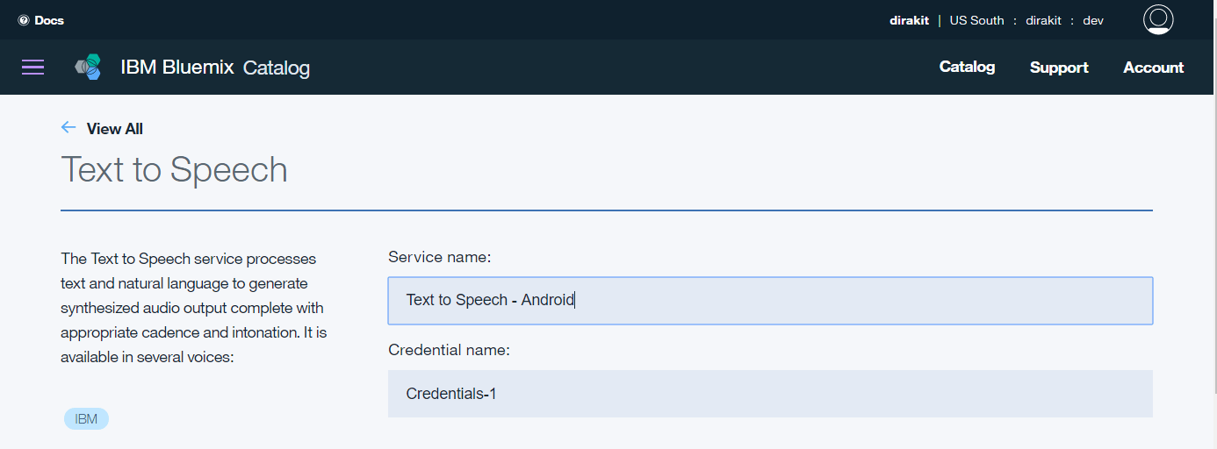Click the Docs help icon
Image resolution: width=1217 pixels, height=449 pixels.
[24, 20]
